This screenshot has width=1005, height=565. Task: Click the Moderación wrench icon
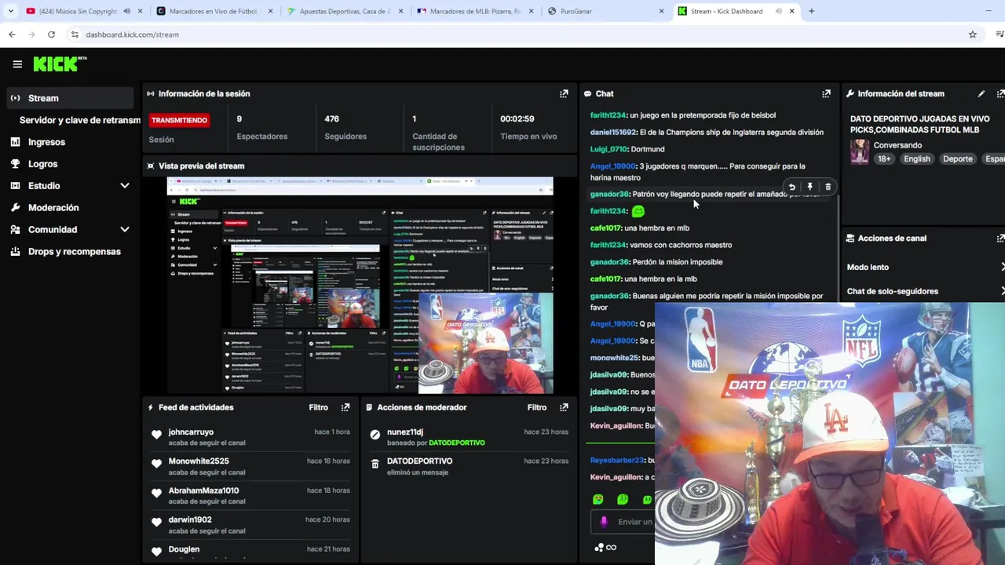point(15,208)
